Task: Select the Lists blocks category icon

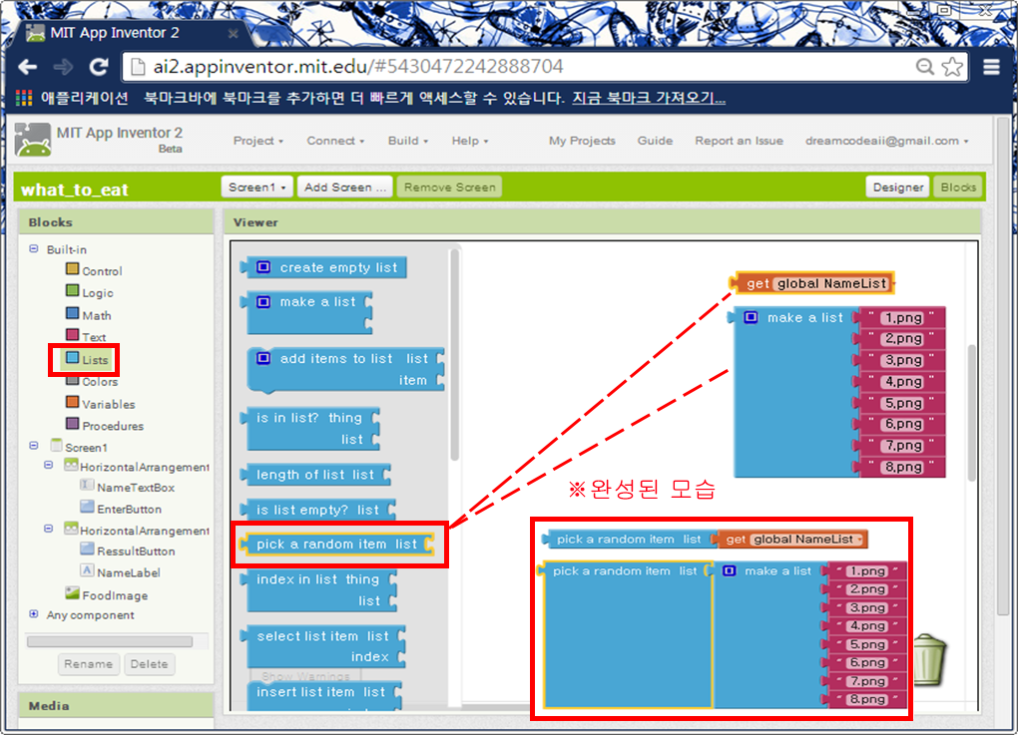Action: tap(72, 358)
